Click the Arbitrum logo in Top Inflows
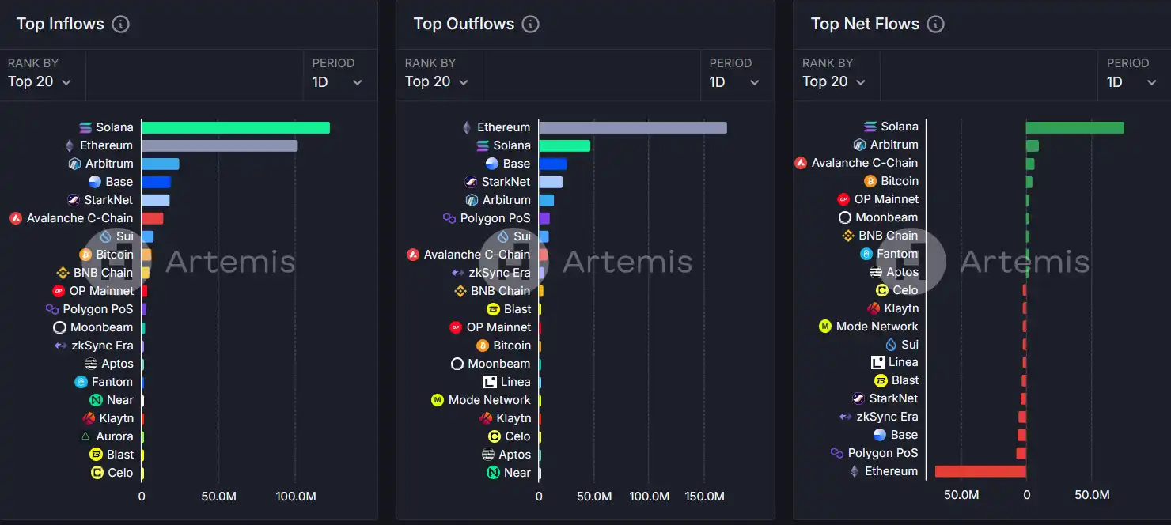Screen dimensions: 1171x525 pos(75,164)
